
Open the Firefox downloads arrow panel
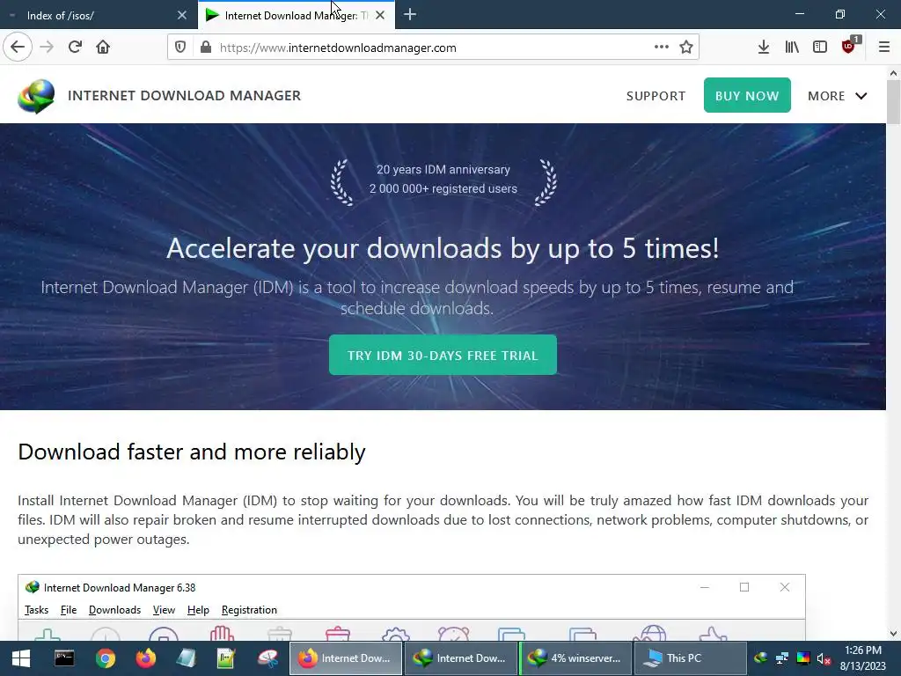(763, 48)
